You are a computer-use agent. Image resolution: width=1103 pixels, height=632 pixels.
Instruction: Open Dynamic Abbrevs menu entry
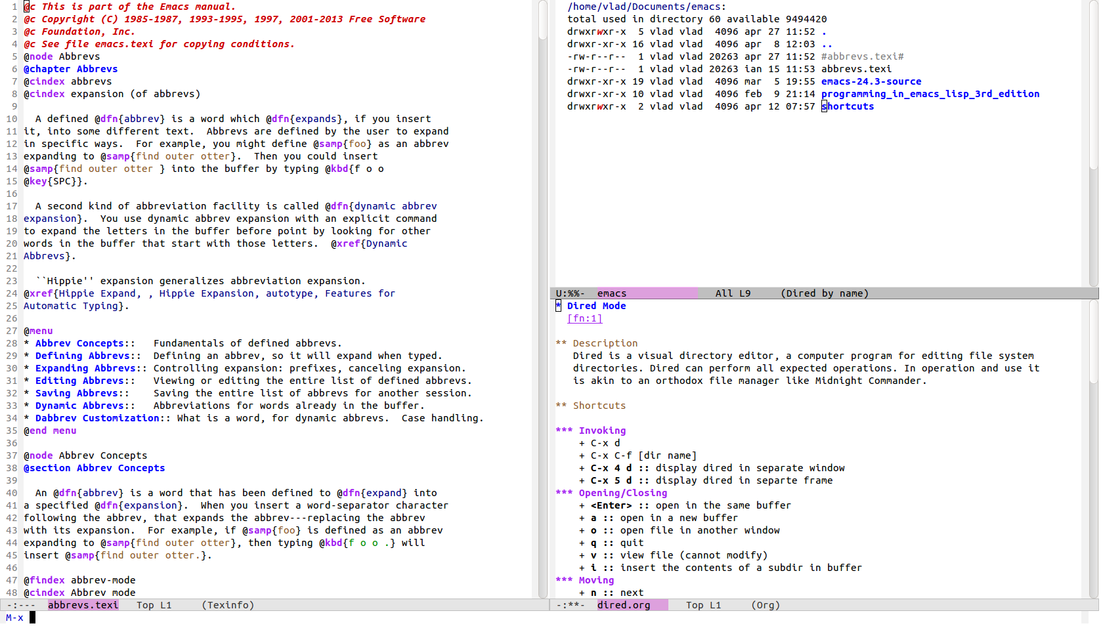tap(79, 406)
